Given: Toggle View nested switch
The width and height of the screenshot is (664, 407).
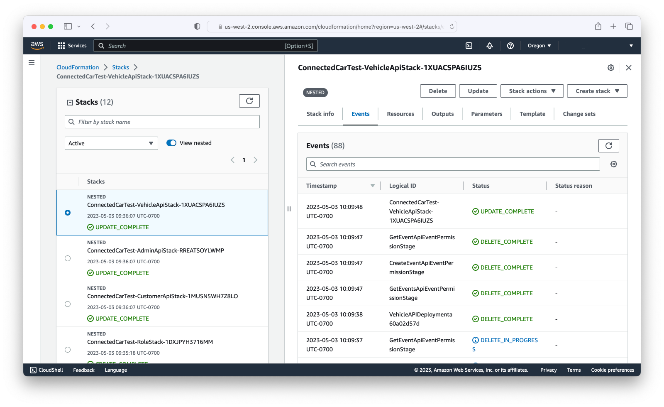Looking at the screenshot, I should point(171,143).
